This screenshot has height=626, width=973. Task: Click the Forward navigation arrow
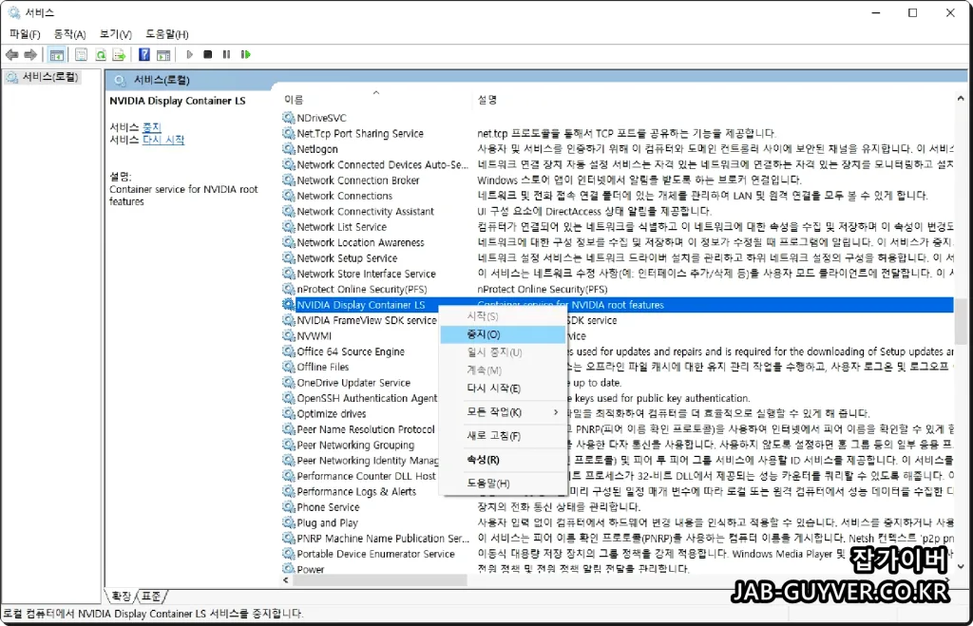pos(29,54)
